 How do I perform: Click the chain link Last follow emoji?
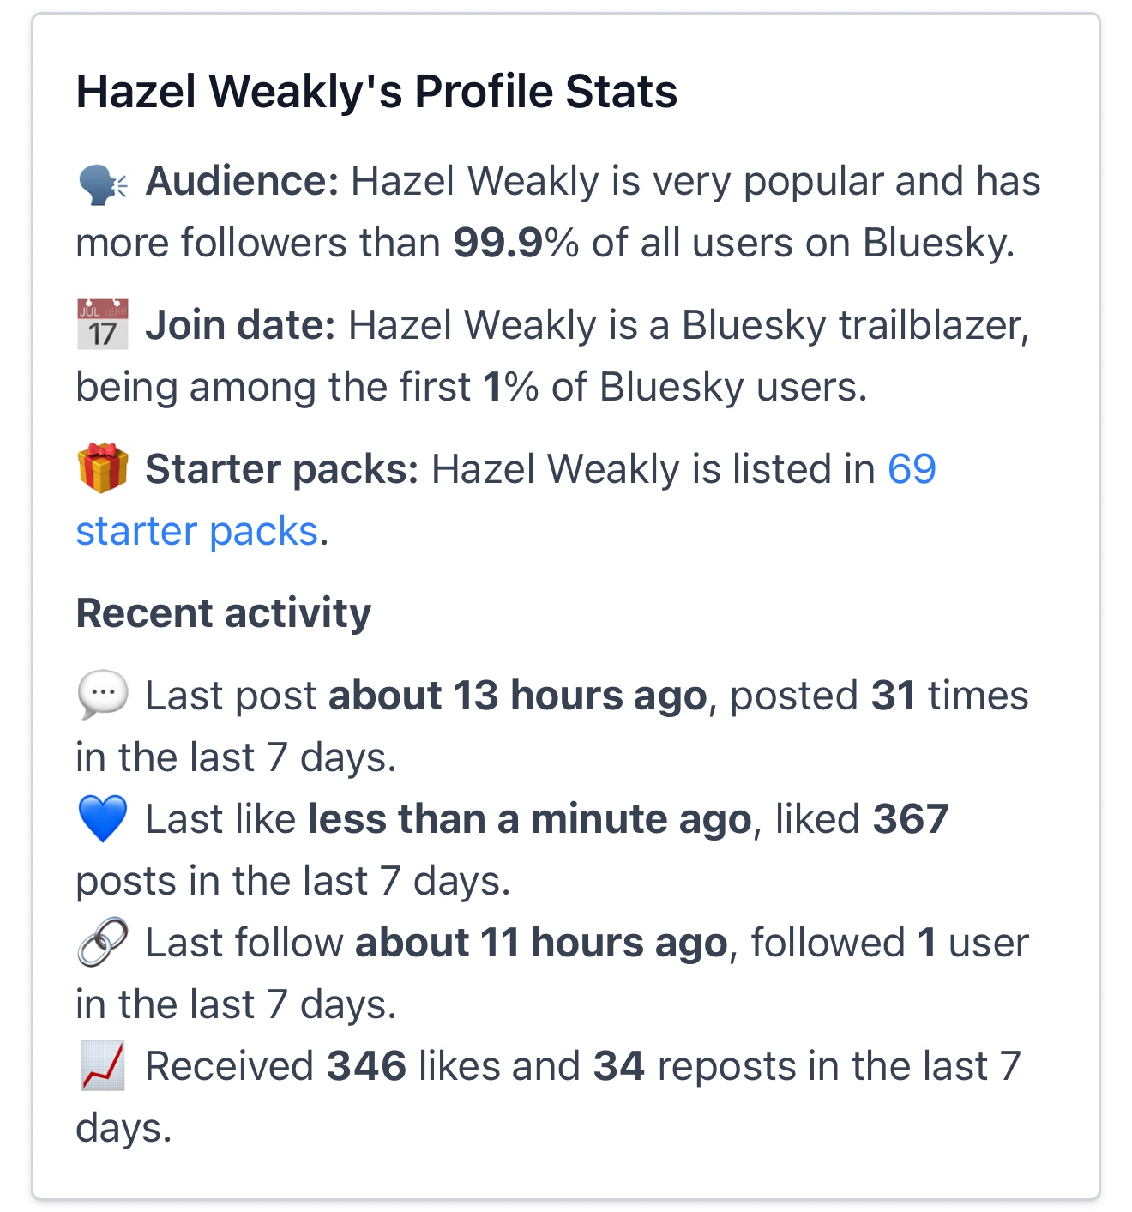coord(103,942)
